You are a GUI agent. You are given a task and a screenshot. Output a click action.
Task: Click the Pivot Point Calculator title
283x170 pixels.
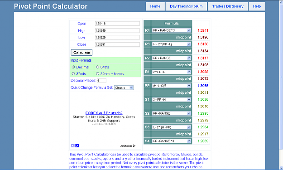[51, 6]
